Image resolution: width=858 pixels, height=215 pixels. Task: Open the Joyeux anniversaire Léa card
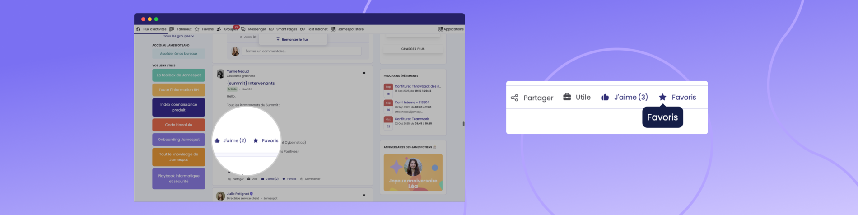click(413, 173)
